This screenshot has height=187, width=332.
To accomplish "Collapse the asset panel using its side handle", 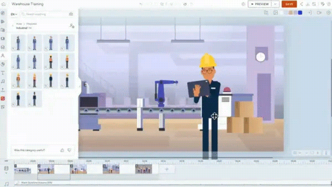I will click(x=80, y=86).
